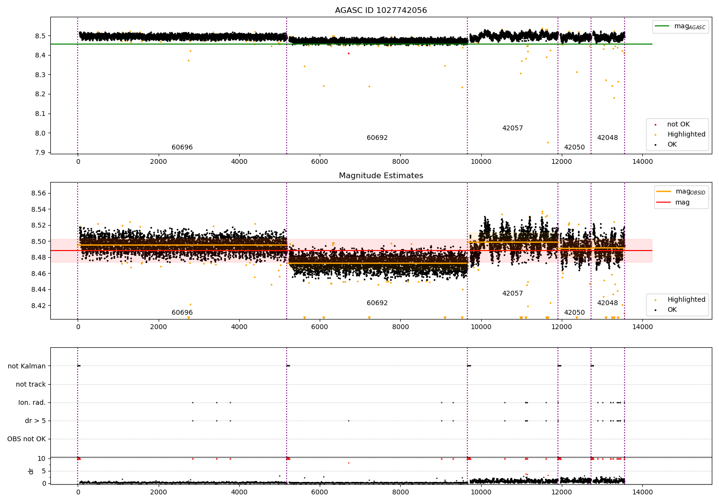The width and height of the screenshot is (719, 503).
Task: Click obsid label 42057 in the top plot
Action: click(512, 128)
